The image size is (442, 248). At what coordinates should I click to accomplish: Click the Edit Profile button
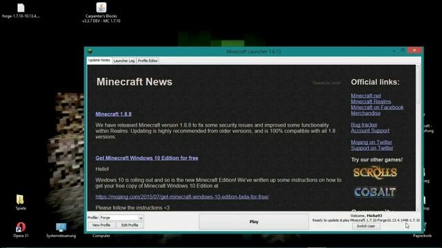tap(130, 225)
